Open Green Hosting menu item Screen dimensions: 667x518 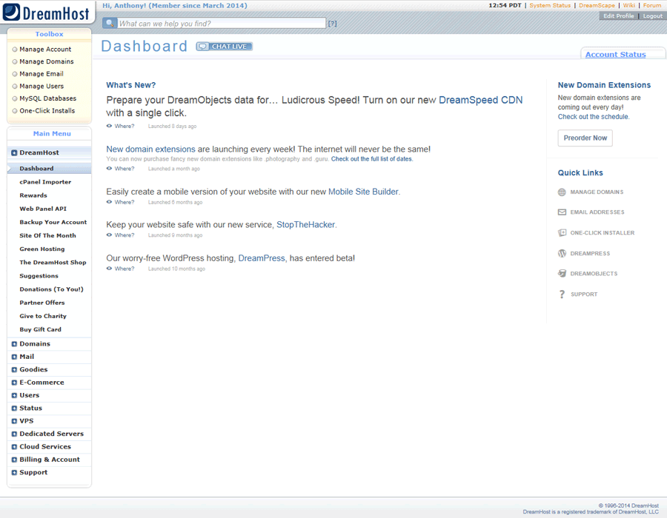pos(42,249)
